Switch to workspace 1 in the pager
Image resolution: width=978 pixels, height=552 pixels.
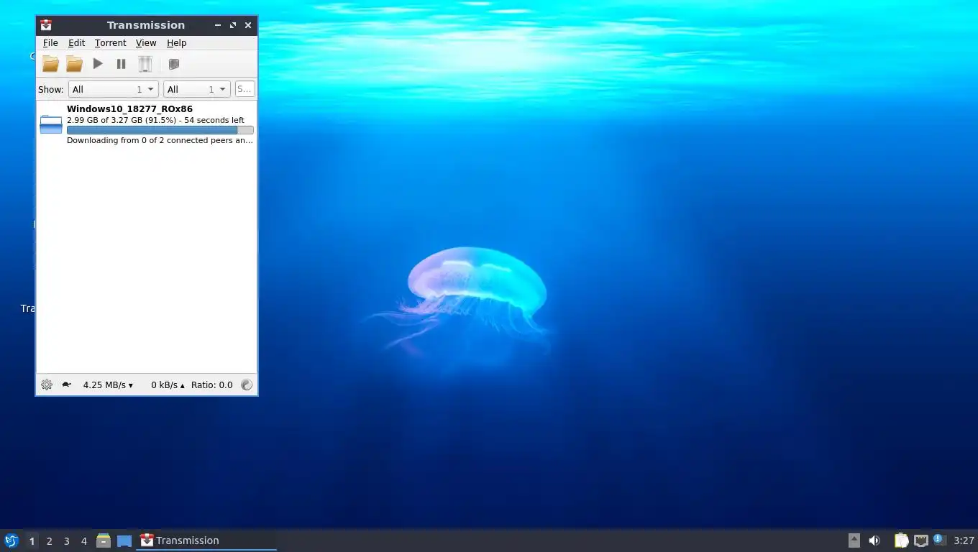pyautogui.click(x=32, y=541)
